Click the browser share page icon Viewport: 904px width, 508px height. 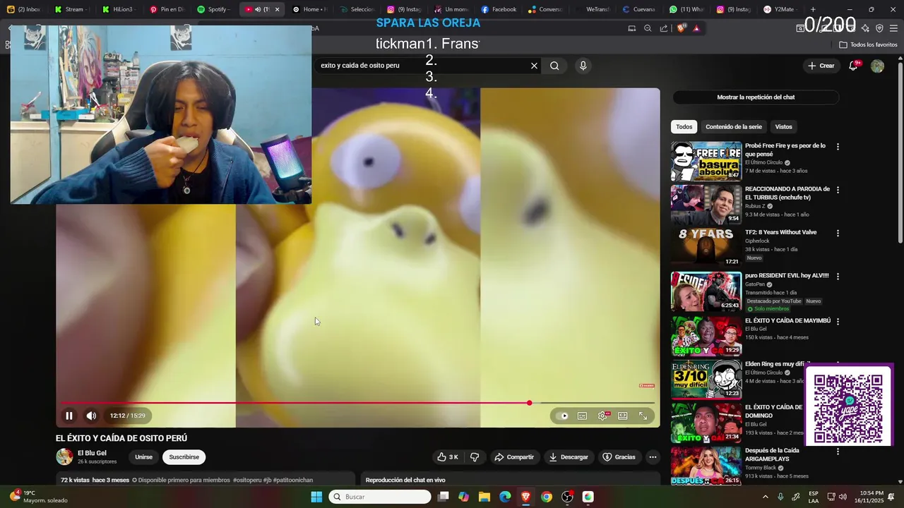pos(664,28)
